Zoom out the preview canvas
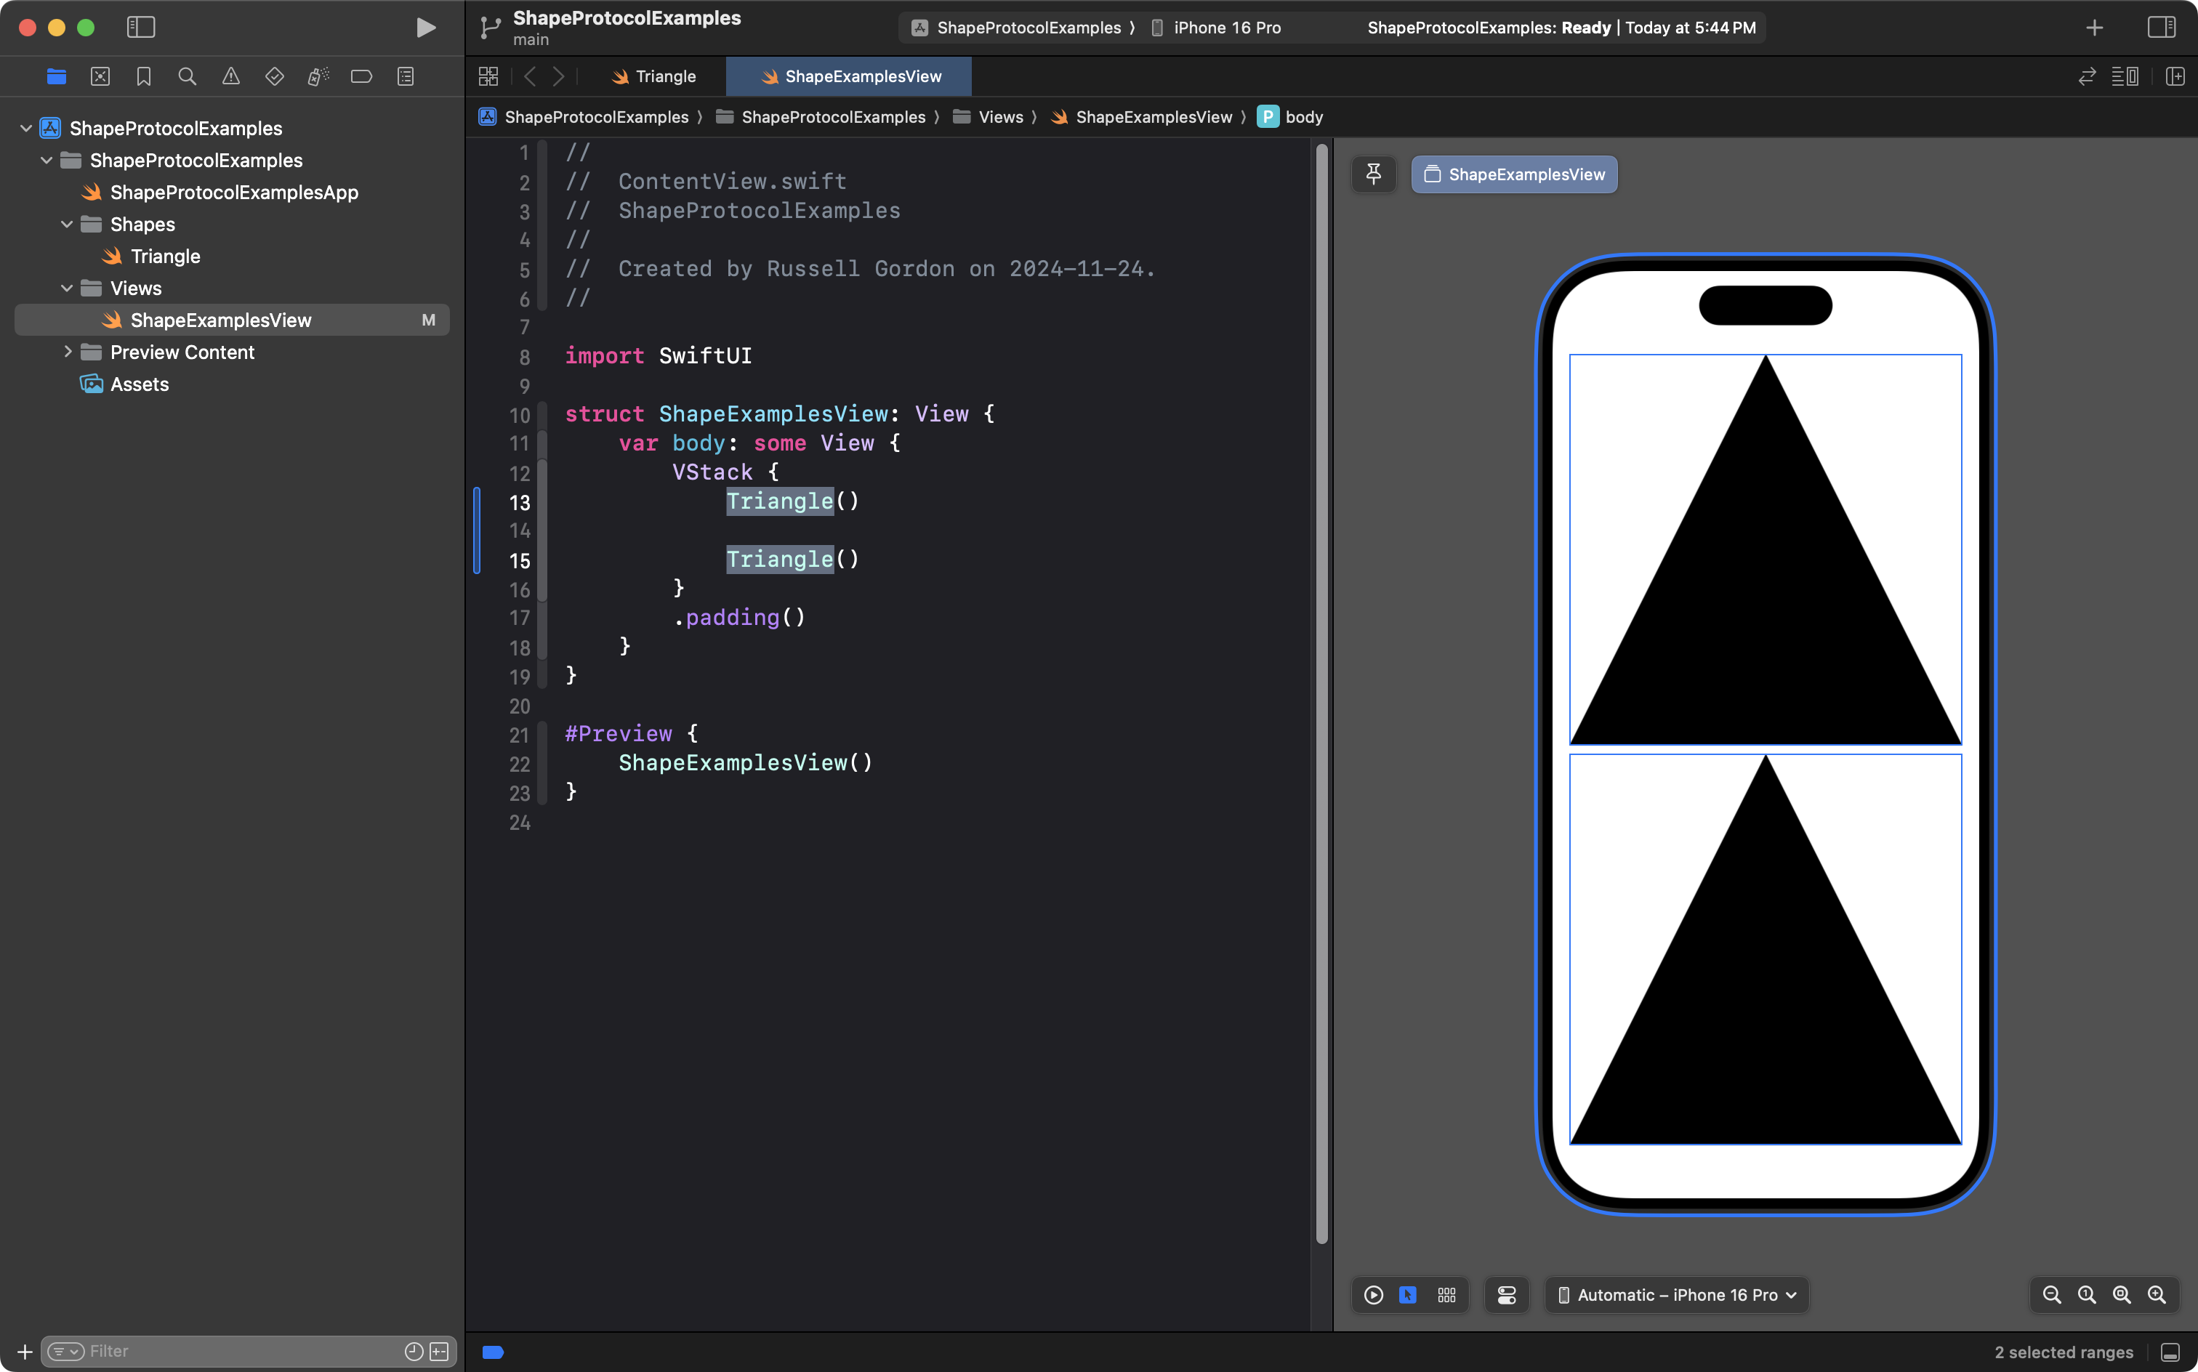 [x=2051, y=1295]
